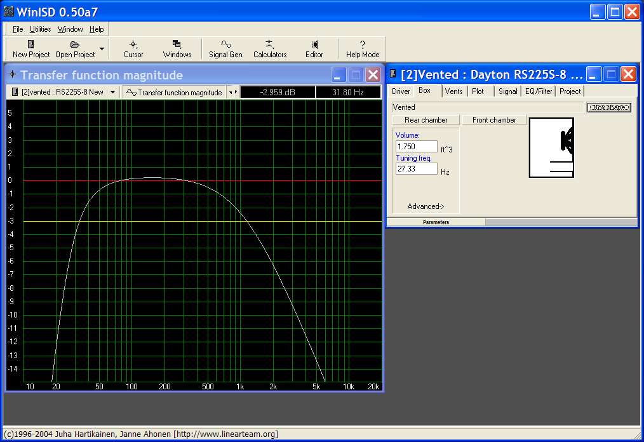Enable Help Mode

coord(362,49)
